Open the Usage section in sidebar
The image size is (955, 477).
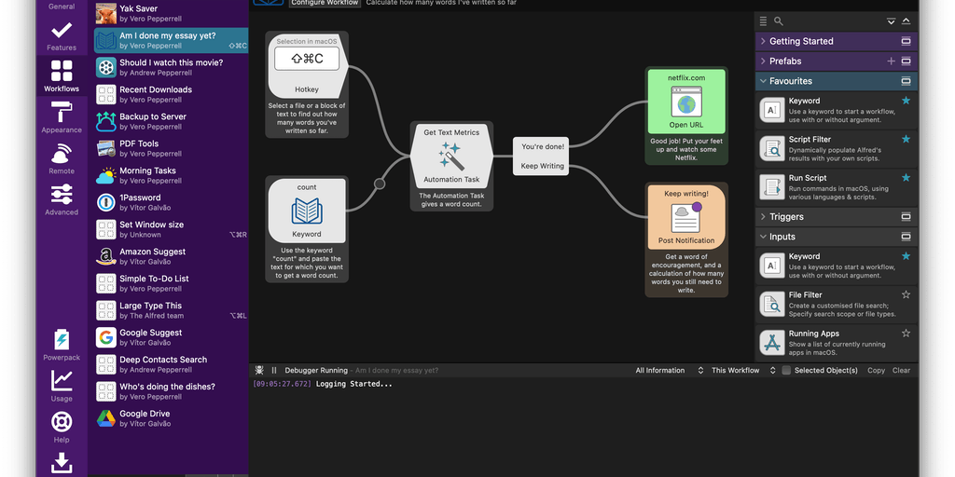point(62,385)
